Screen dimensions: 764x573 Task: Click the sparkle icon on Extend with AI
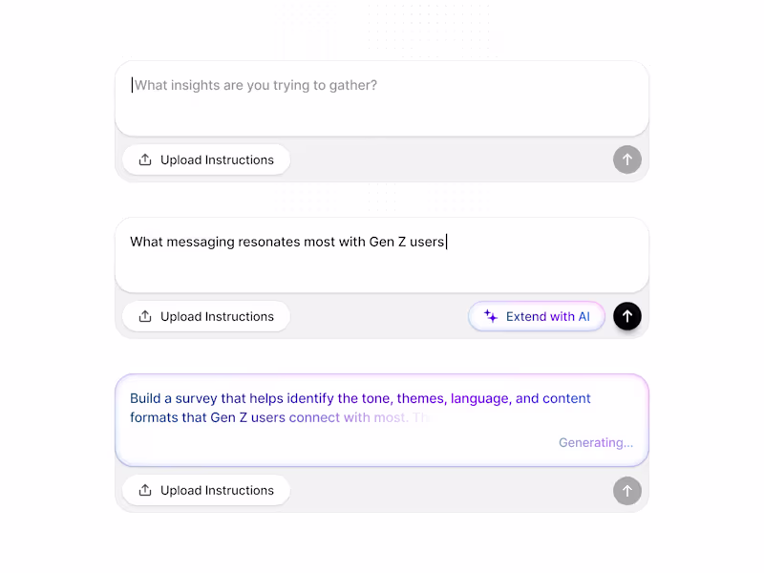491,317
